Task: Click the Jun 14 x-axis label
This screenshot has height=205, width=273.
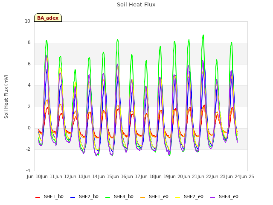Action: pos(91,176)
